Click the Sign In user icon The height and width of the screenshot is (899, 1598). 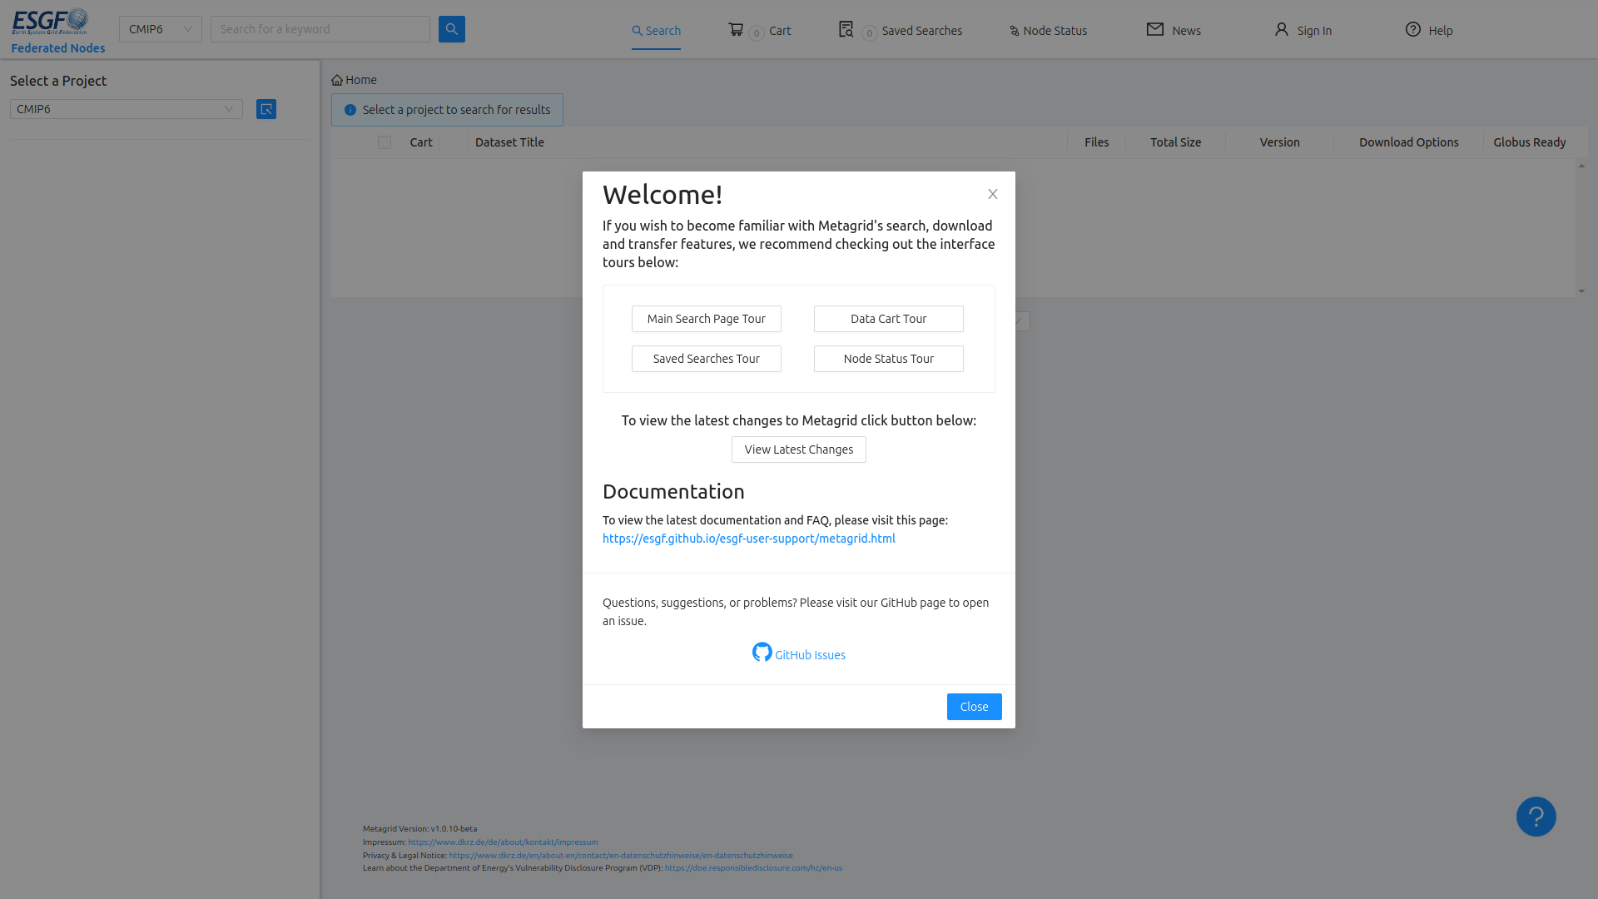(1282, 29)
